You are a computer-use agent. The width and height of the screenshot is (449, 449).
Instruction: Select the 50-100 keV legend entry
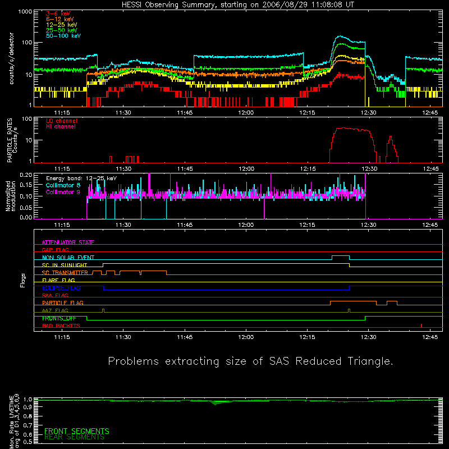pyautogui.click(x=63, y=36)
